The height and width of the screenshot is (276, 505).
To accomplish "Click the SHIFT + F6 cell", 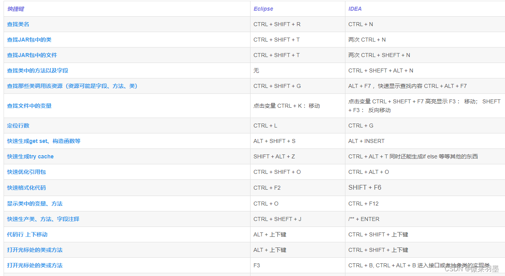I will 365,188.
